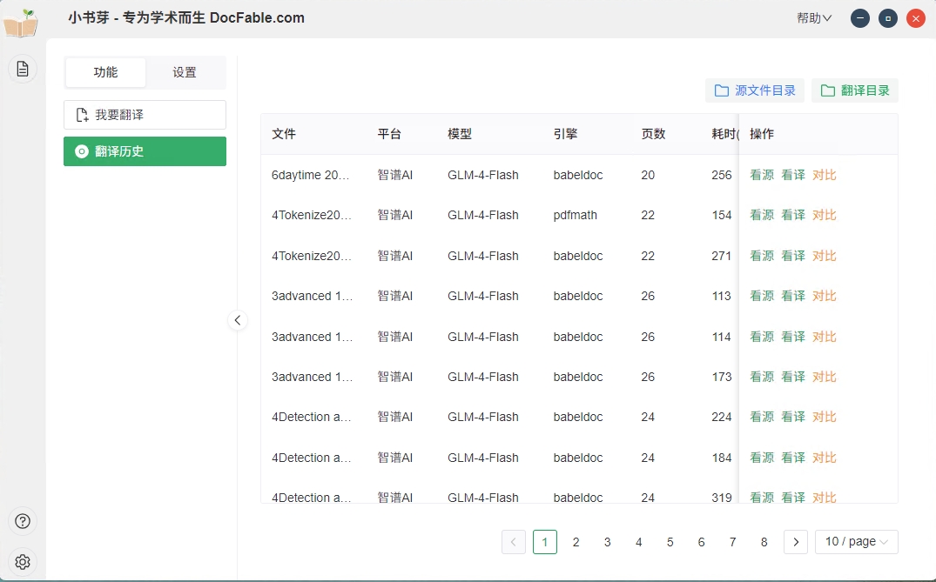Viewport: 936px width, 582px height.
Task: Select the 翻译历史 menu item
Action: tap(145, 151)
